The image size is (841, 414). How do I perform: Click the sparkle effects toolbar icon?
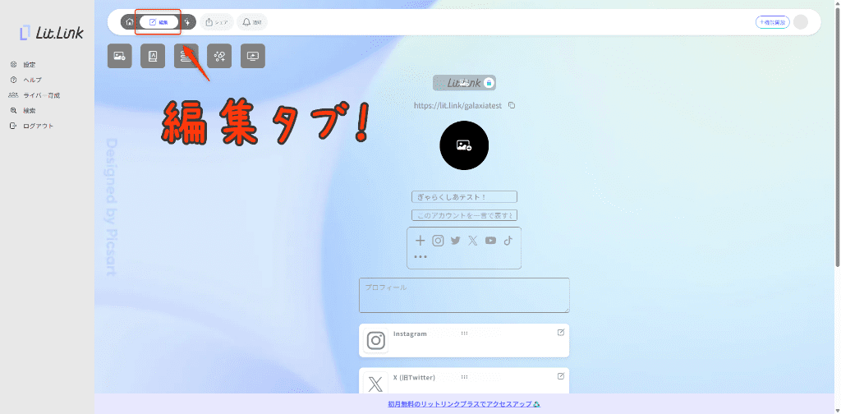[x=219, y=56]
